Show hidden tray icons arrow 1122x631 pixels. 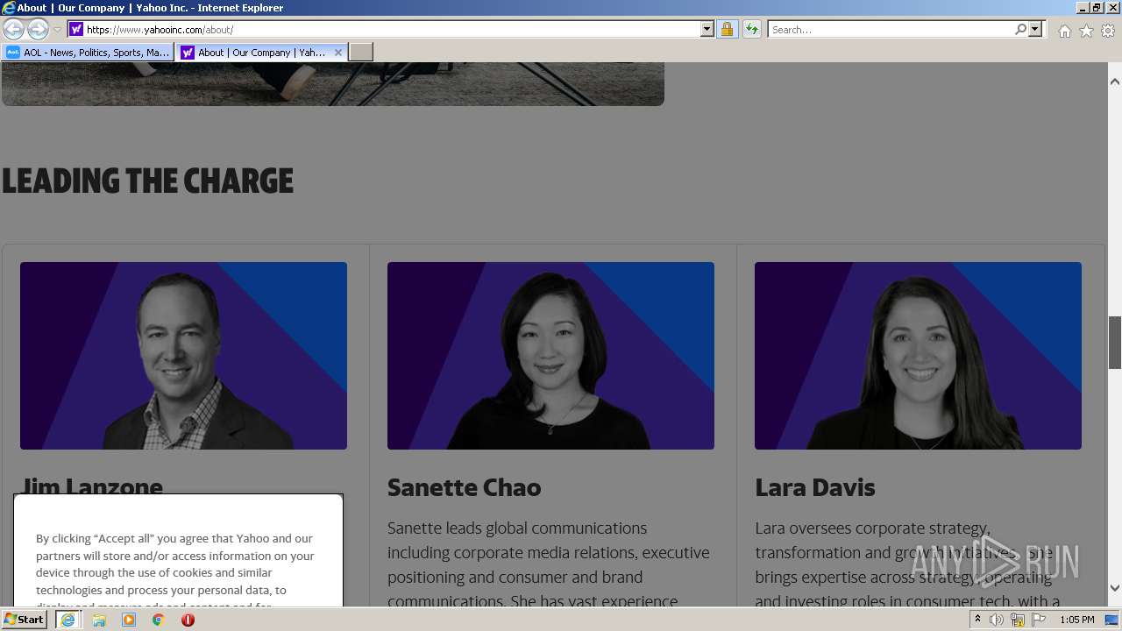978,620
